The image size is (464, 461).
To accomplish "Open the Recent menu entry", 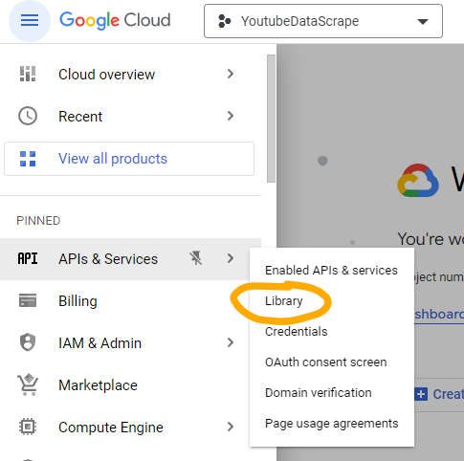I will (x=130, y=117).
